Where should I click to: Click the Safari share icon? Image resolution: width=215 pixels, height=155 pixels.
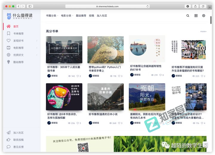coord(196,6)
